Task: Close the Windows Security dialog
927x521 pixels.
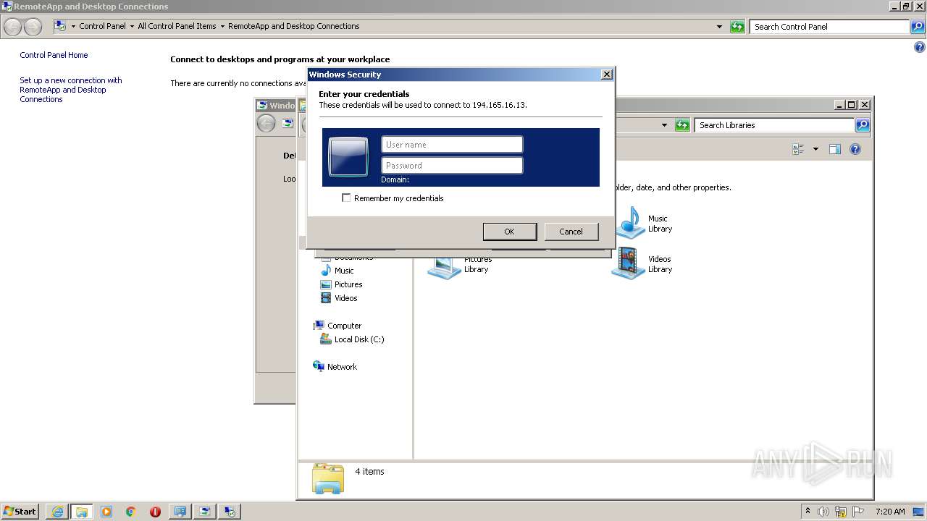Action: 607,74
